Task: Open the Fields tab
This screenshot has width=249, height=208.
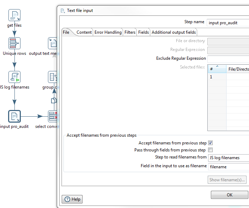Action: (144, 32)
